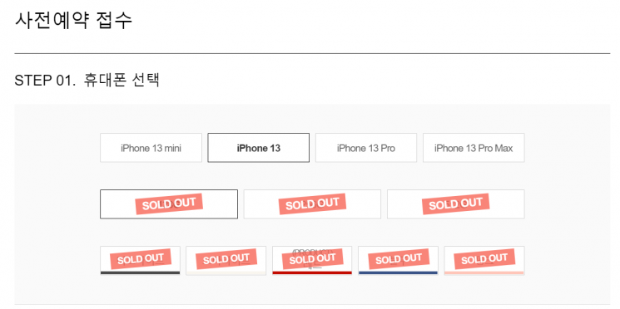Select the last sold-out storage option
620x309 pixels.
click(x=456, y=204)
